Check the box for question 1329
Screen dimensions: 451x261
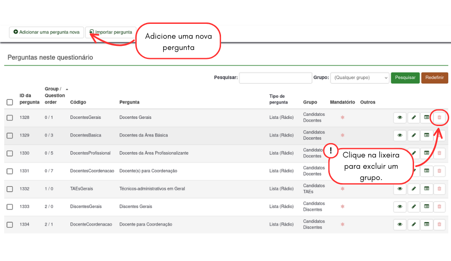(x=10, y=135)
